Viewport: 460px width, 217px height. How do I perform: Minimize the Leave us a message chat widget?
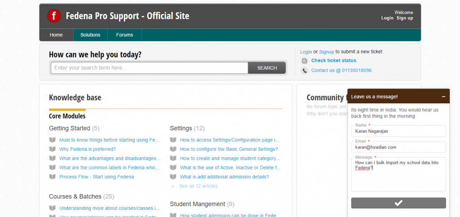[443, 97]
